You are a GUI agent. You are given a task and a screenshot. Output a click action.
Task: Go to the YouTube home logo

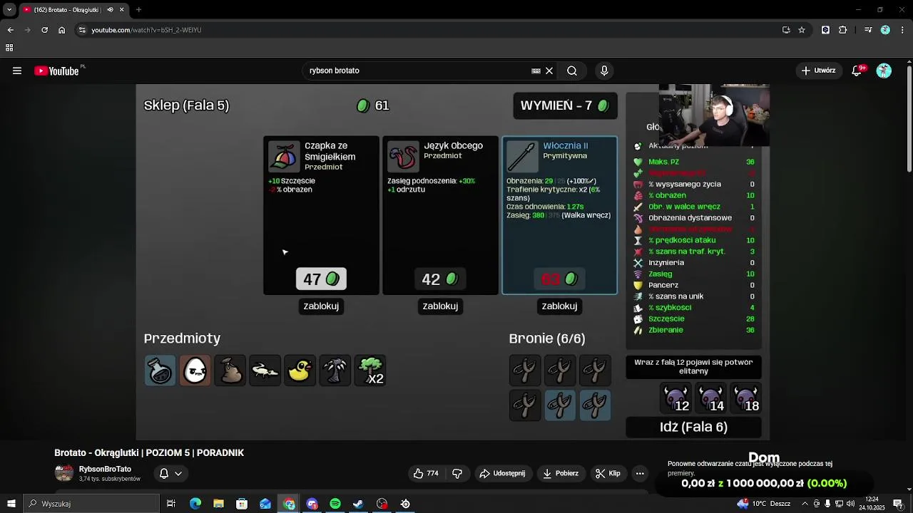click(x=57, y=71)
